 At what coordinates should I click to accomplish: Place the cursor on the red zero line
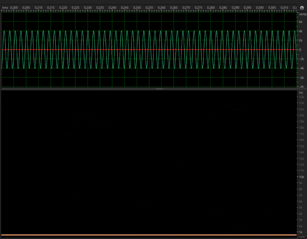149,49
